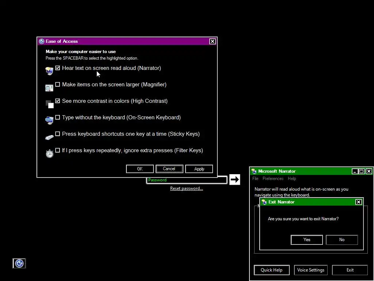The height and width of the screenshot is (281, 374).
Task: Click the Magnifier icon in Ease of Access
Action: pyautogui.click(x=49, y=88)
